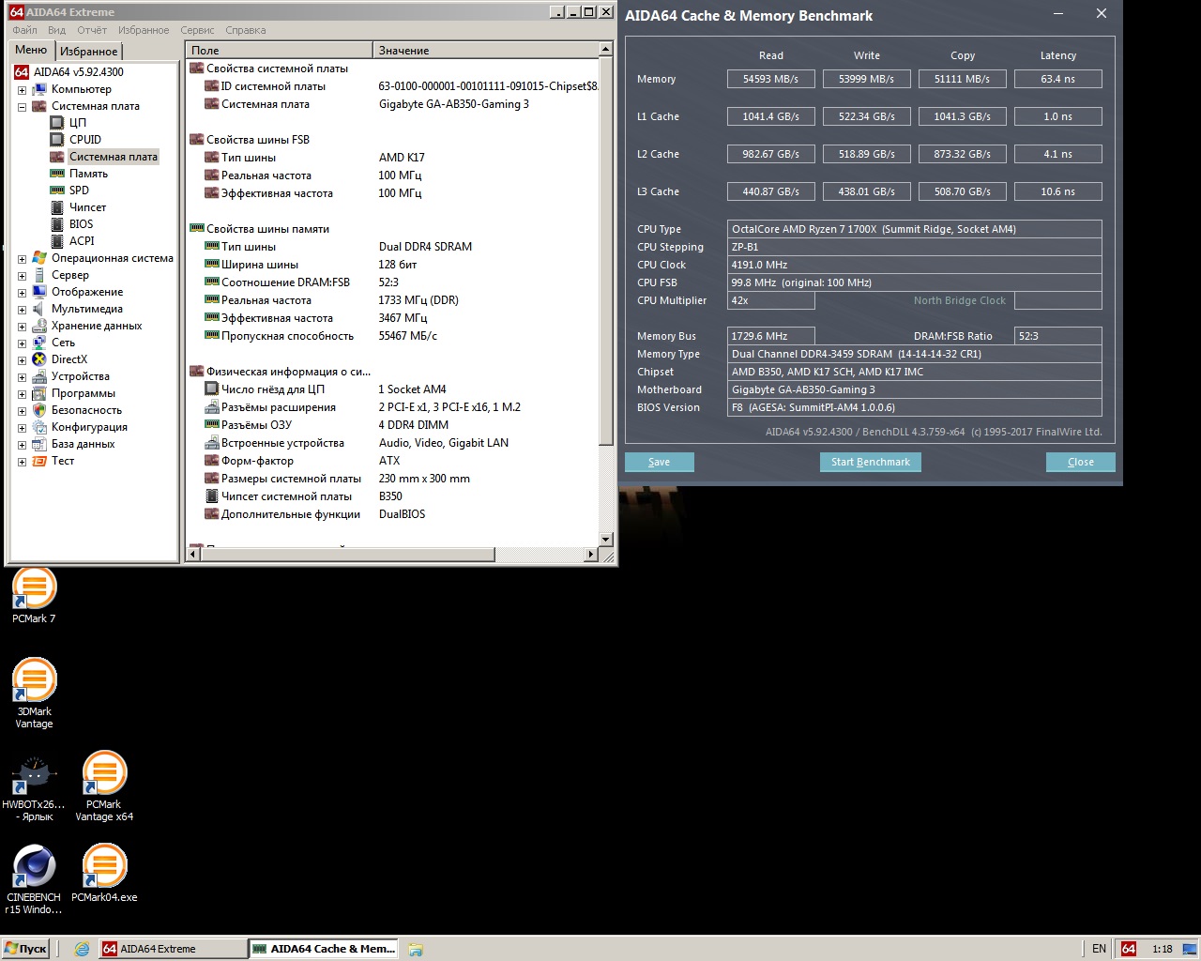Open the Сервис menu
This screenshot has height=961, width=1201.
[x=197, y=30]
